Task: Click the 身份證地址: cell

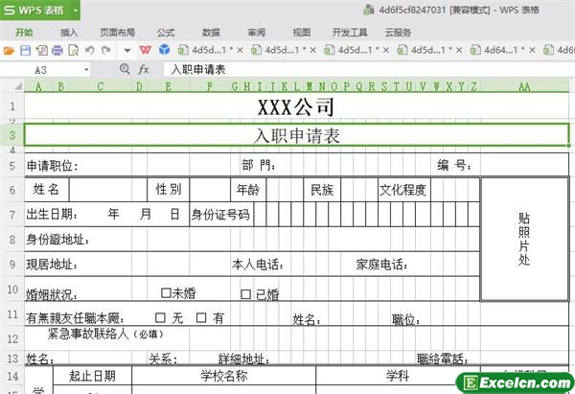Action: pyautogui.click(x=57, y=240)
